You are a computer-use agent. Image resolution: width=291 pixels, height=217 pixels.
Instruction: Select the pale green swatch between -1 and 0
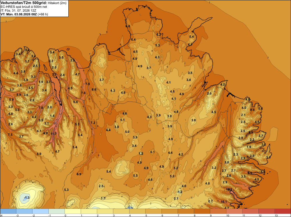[x=57, y=211]
